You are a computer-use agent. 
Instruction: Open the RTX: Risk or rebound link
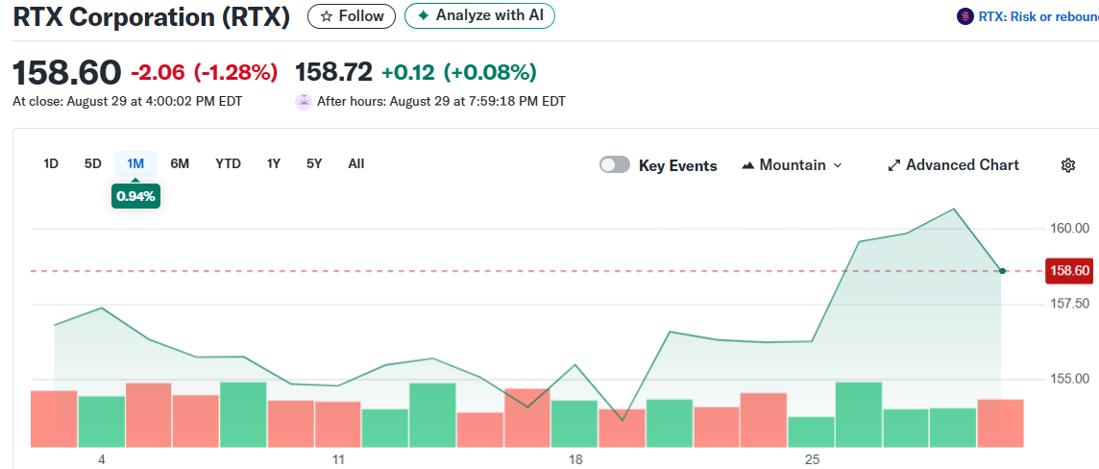click(1038, 17)
